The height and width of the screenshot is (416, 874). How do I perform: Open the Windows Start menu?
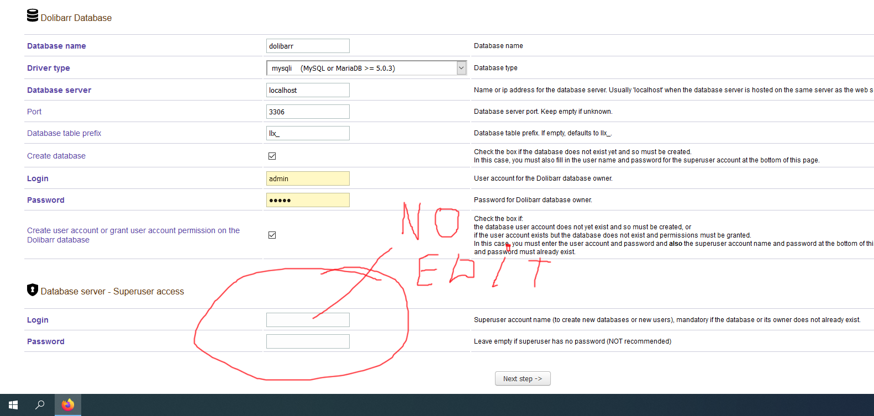click(x=13, y=405)
